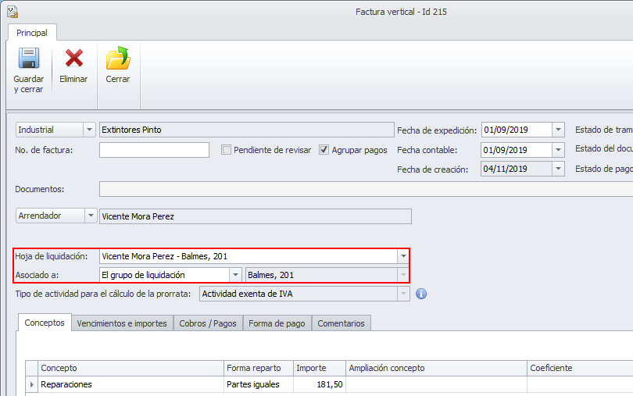Open the Arrendador dropdown
Screen dimensions: 633x396
91,216
